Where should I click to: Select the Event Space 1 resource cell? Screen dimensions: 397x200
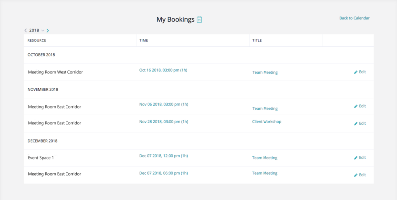click(41, 158)
